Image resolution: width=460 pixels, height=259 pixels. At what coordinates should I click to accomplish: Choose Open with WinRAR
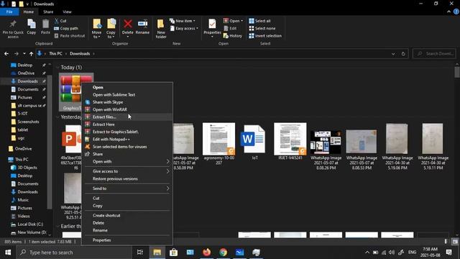coord(127,109)
